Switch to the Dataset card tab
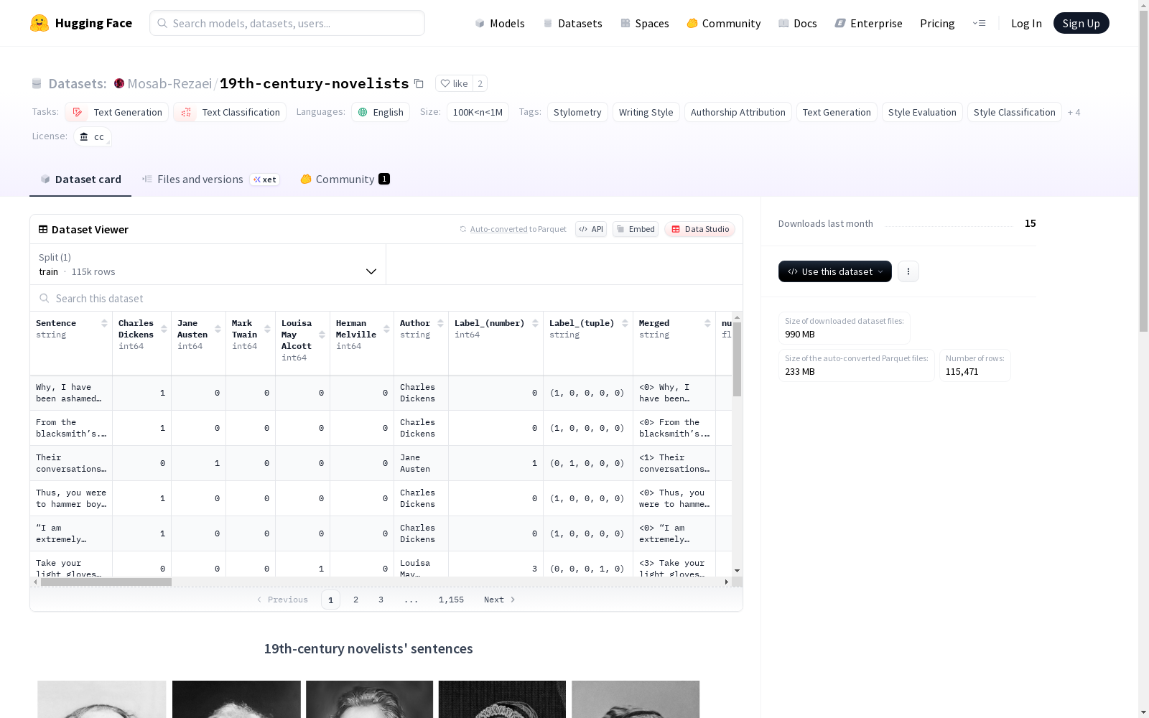 80,179
